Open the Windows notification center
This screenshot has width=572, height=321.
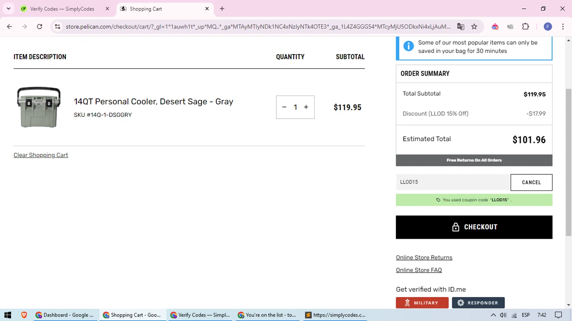point(559,315)
